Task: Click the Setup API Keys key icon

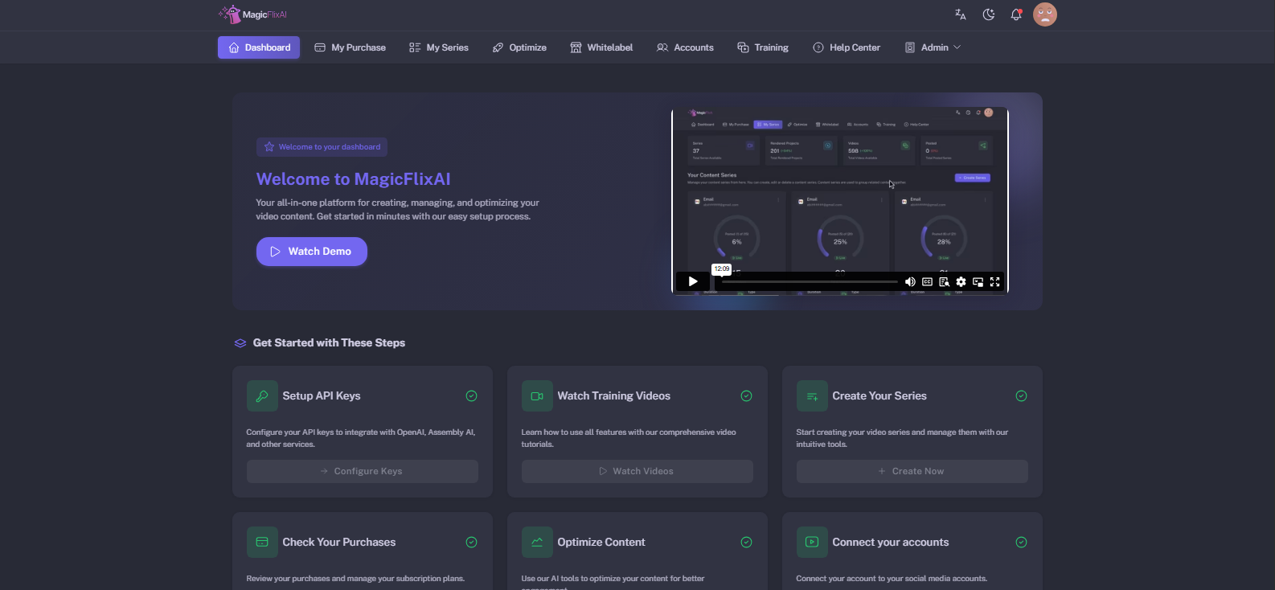Action: (262, 396)
